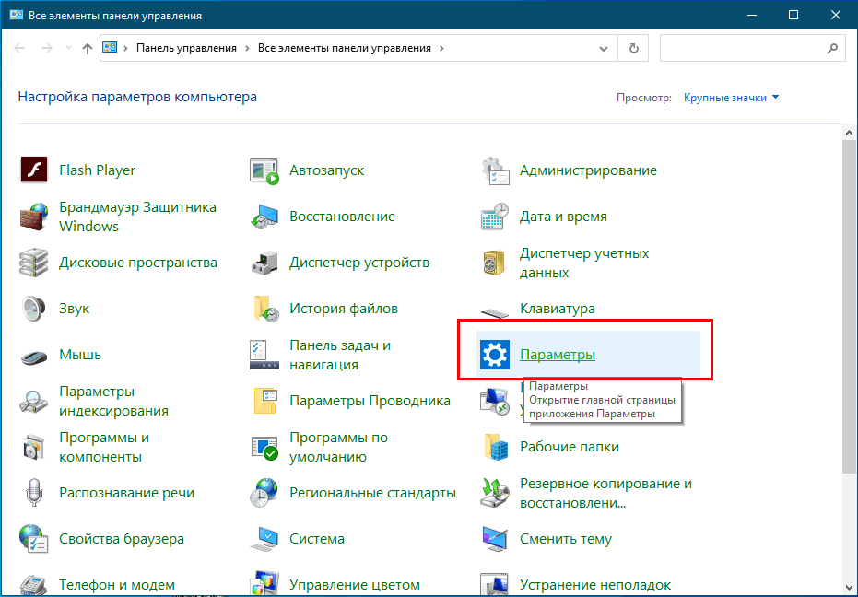This screenshot has height=597, width=858.
Task: Click the scrollbar up arrow
Action: (849, 133)
